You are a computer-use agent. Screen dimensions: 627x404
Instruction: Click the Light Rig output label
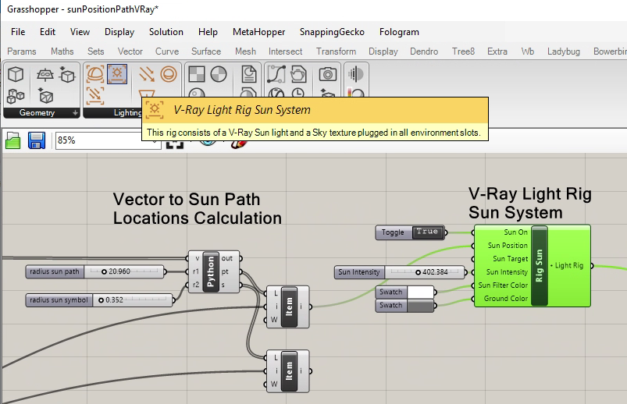pyautogui.click(x=569, y=265)
